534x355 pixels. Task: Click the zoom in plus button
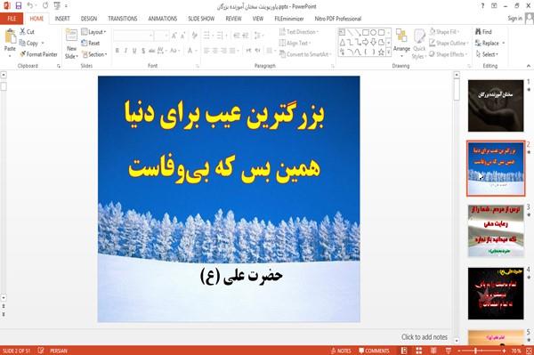point(505,351)
